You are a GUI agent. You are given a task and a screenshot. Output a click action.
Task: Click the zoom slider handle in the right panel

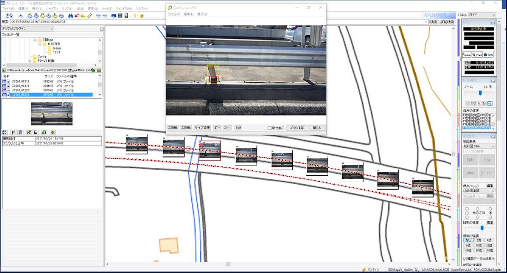pos(480,92)
